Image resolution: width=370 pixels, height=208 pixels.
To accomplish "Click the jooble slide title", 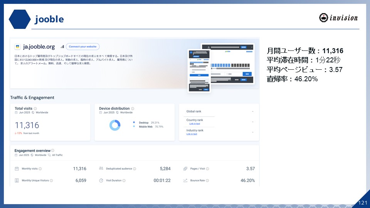I will click(49, 19).
